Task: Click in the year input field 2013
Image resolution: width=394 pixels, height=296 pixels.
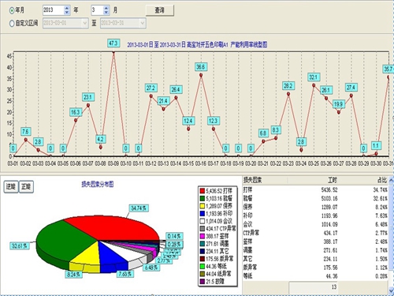Action: 54,10
